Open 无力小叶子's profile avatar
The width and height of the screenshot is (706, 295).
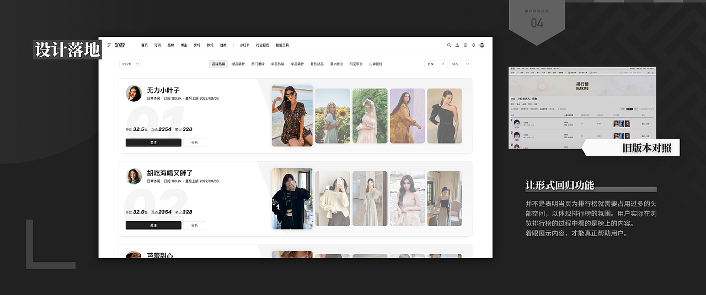click(x=134, y=94)
